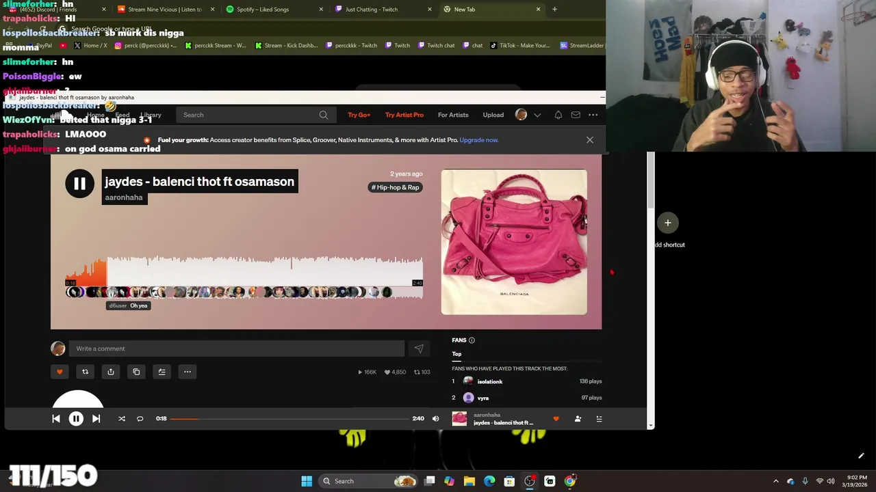Open Try Artist Pro in SoundCloud header
876x492 pixels.
click(404, 115)
